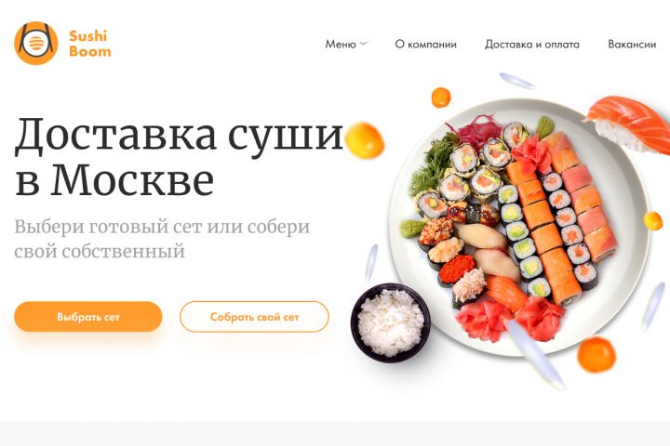670x446 pixels.
Task: Click the salmon nigiri at top right
Action: point(628,125)
